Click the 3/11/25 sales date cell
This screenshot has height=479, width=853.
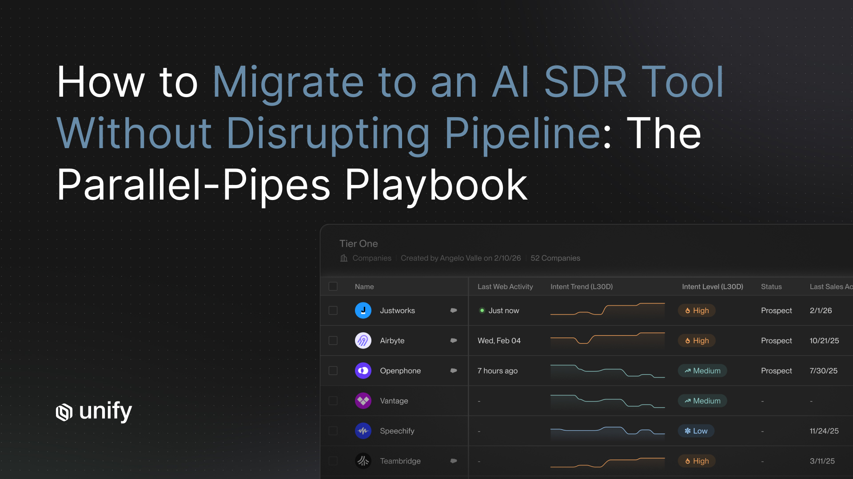[x=822, y=461]
